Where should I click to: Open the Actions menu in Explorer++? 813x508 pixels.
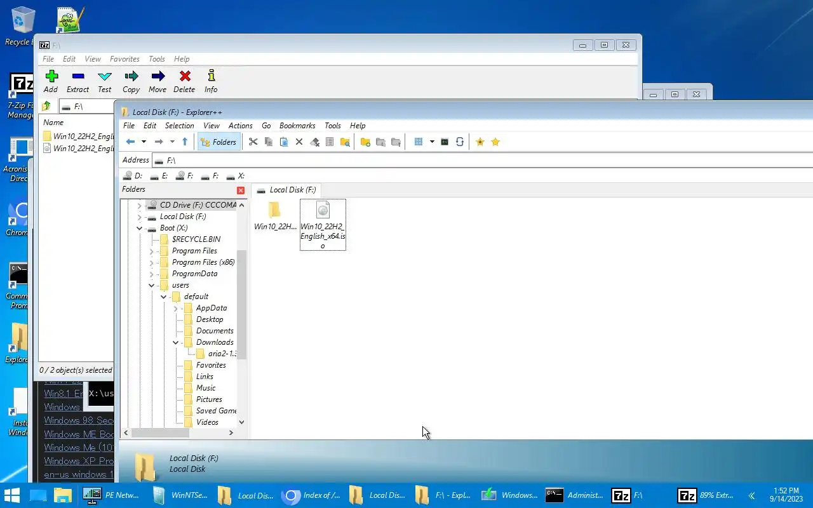click(241, 126)
